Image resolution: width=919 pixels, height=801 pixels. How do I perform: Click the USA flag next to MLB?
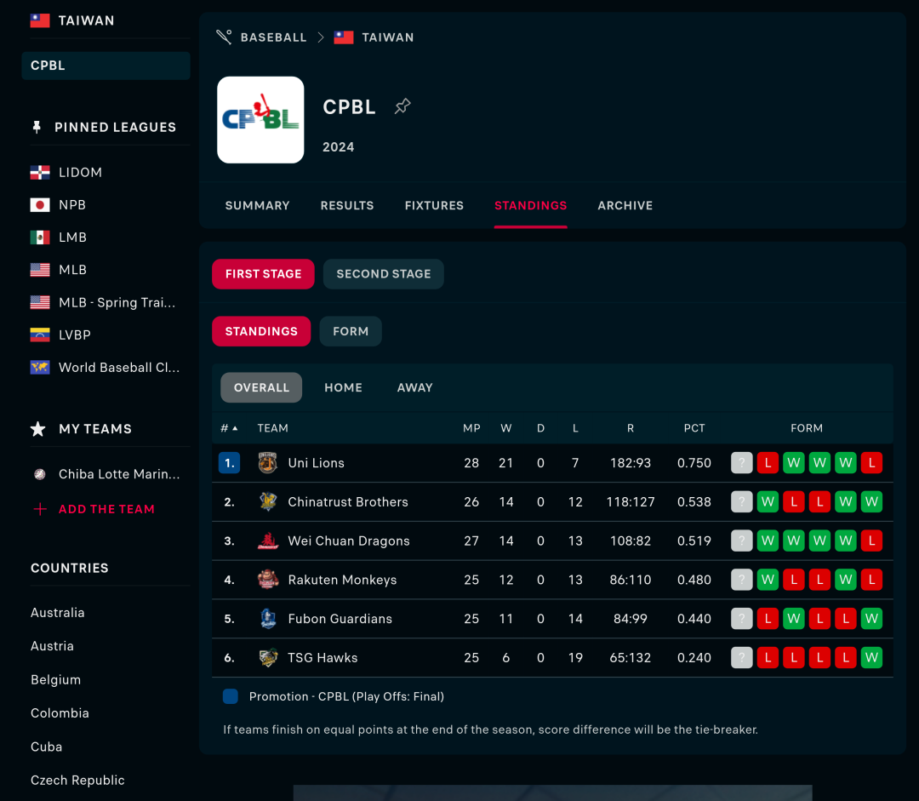(40, 270)
